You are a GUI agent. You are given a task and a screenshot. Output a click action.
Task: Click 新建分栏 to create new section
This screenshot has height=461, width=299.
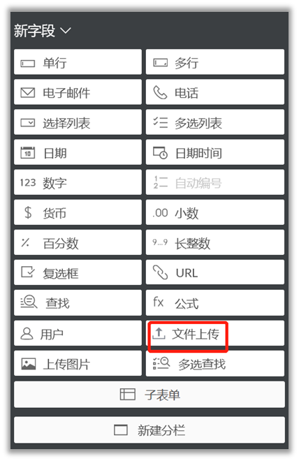pos(149,430)
